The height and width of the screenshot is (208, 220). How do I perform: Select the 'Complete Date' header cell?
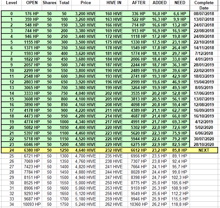pos(204,5)
